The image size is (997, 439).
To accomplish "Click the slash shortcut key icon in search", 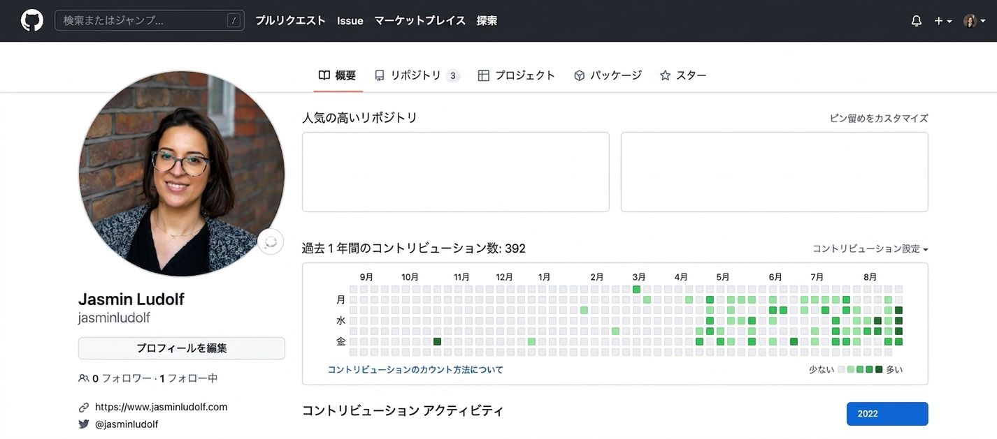I will click(234, 21).
